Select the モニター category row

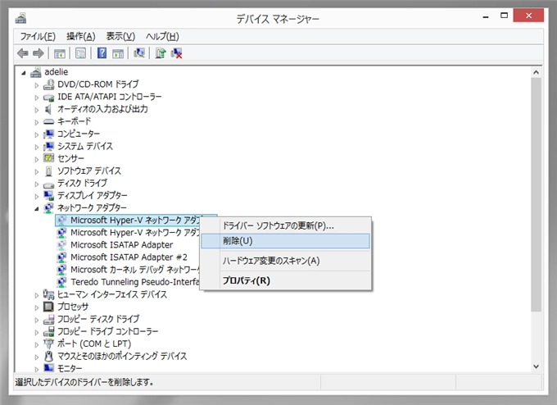click(x=70, y=368)
